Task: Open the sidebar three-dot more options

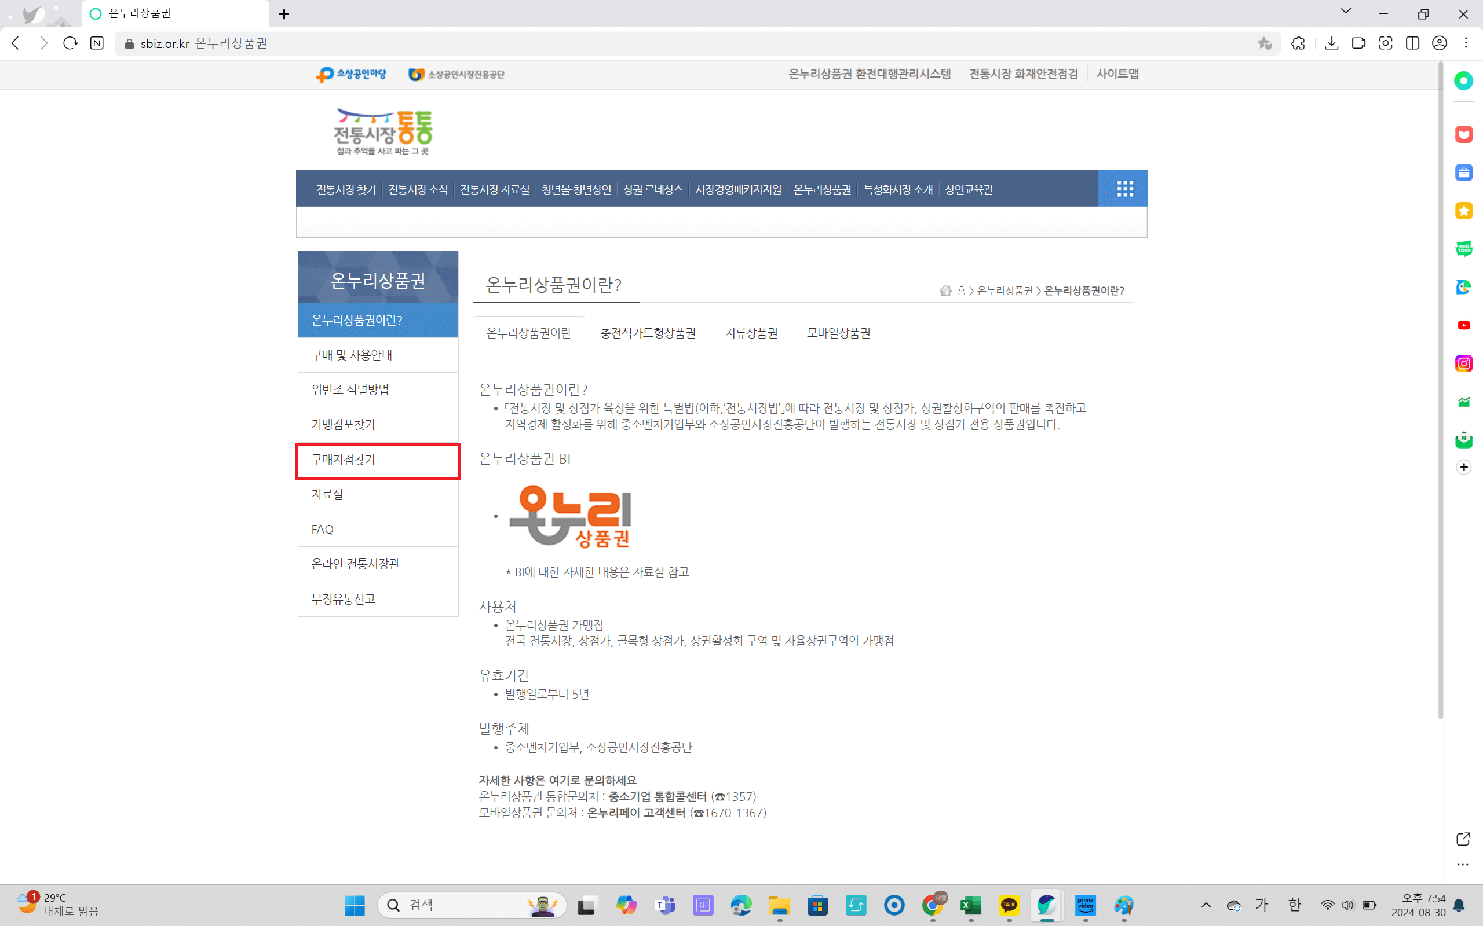Action: pyautogui.click(x=1463, y=865)
